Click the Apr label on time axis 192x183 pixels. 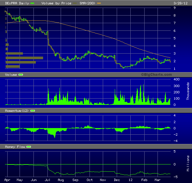[x=7, y=180]
